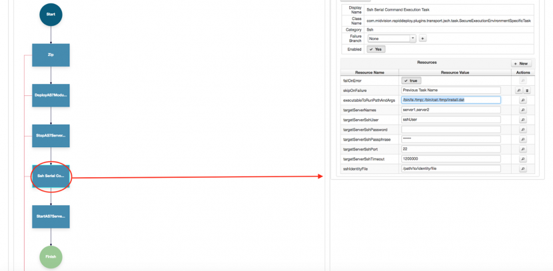Select the Zip task node
Viewport: 553px width, 271px height.
coord(51,55)
